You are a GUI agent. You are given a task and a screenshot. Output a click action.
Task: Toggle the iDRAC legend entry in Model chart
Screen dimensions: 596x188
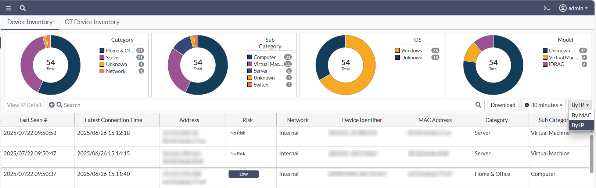pyautogui.click(x=556, y=64)
